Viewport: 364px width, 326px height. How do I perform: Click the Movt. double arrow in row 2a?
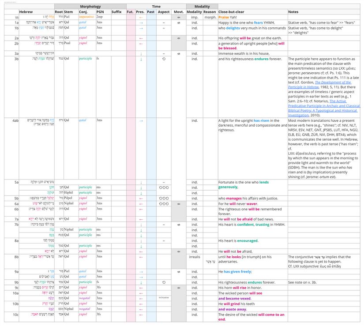pos(178,38)
